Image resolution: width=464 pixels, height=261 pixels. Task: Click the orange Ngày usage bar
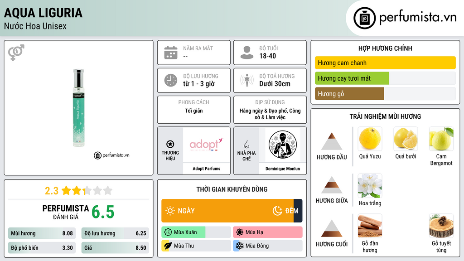tap(227, 211)
